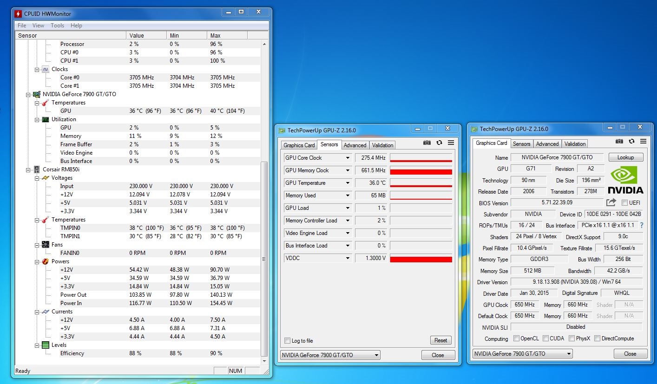Click the Currents section icon
The height and width of the screenshot is (384, 657).
[45, 312]
